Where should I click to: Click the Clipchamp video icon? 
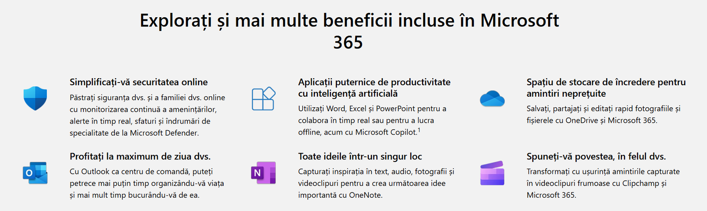[x=492, y=173]
